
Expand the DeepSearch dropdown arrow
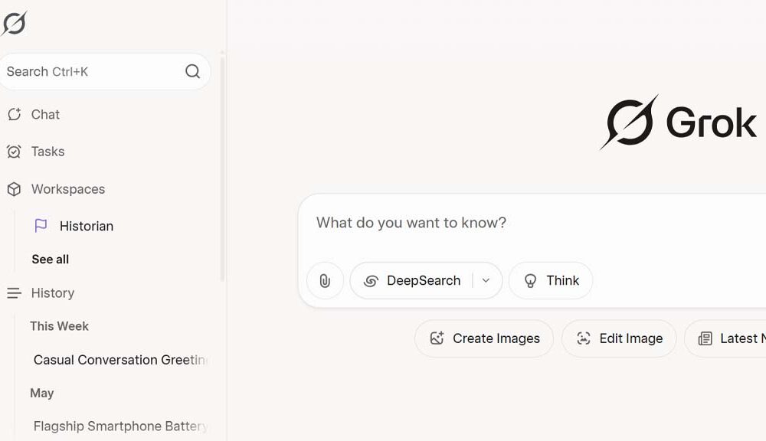pyautogui.click(x=486, y=280)
